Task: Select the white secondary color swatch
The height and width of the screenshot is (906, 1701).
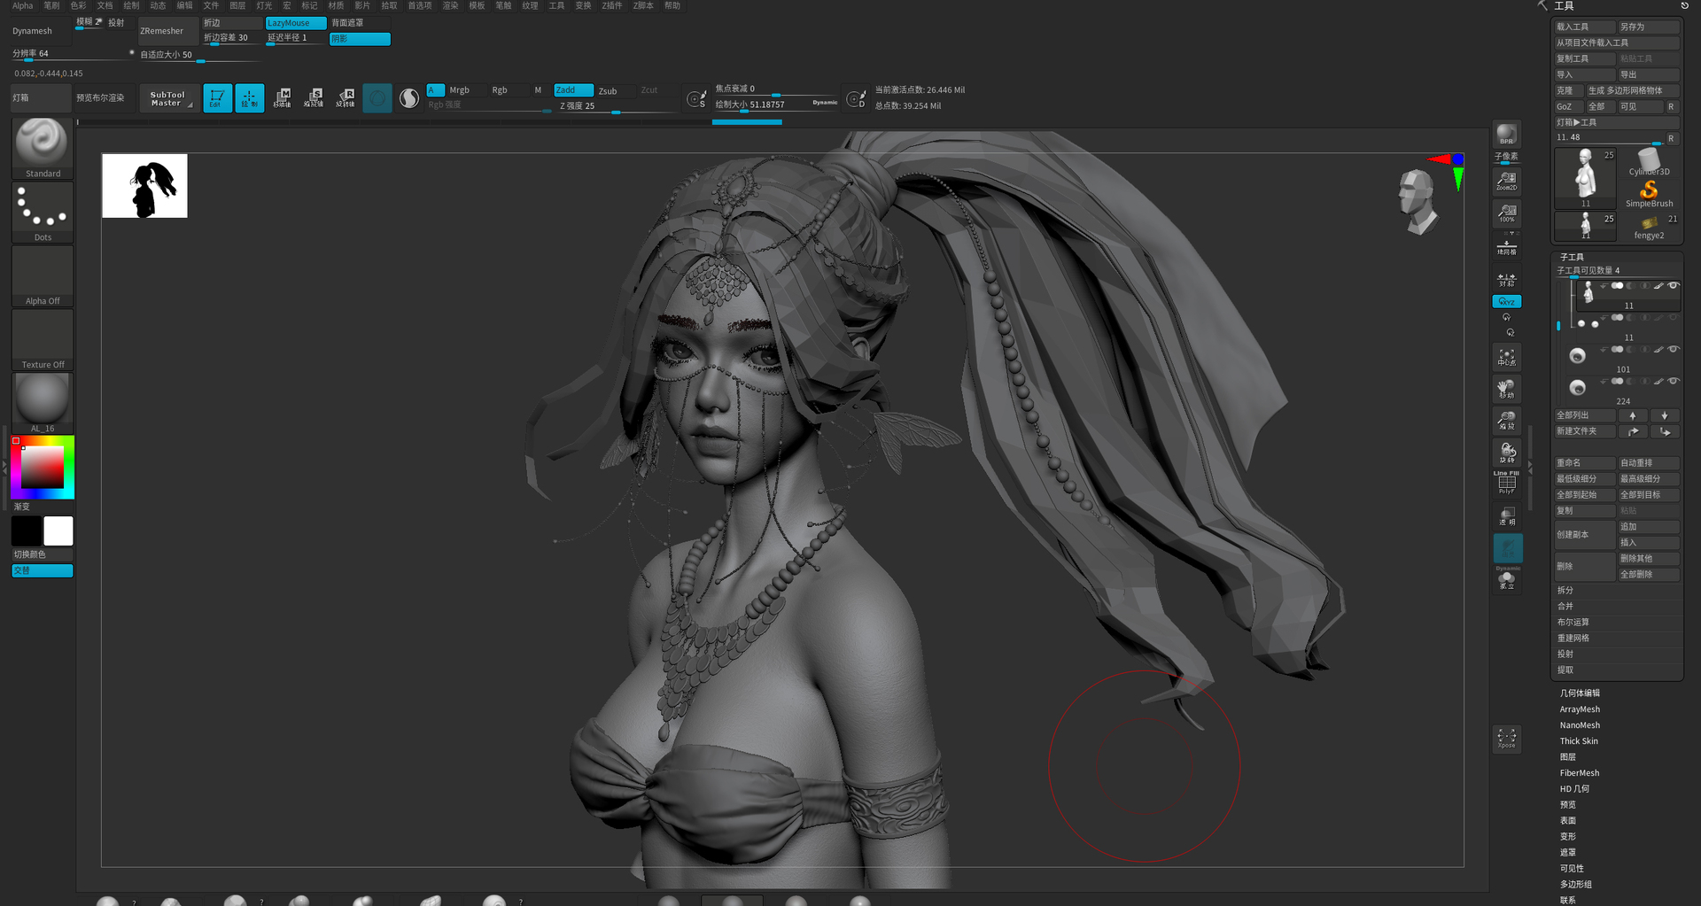Action: [58, 530]
